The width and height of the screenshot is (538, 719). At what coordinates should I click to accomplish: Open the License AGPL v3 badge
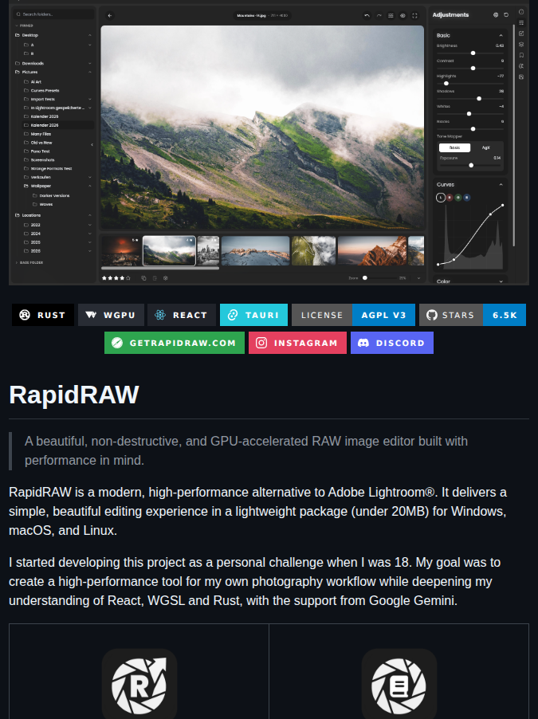(x=353, y=315)
